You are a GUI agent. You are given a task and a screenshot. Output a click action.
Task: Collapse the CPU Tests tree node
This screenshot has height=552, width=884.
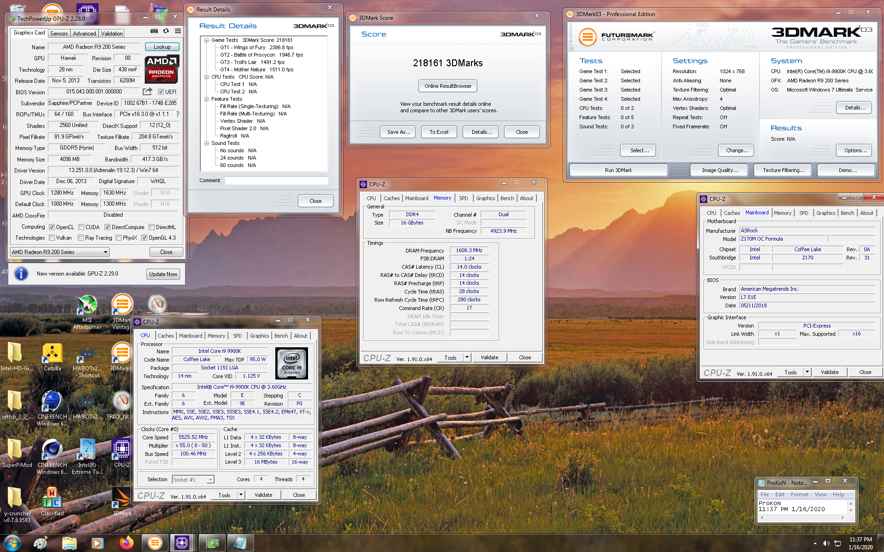pyautogui.click(x=207, y=77)
